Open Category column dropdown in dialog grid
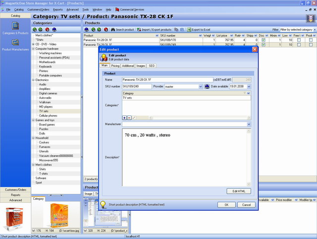317x239 pixels. [x=249, y=93]
